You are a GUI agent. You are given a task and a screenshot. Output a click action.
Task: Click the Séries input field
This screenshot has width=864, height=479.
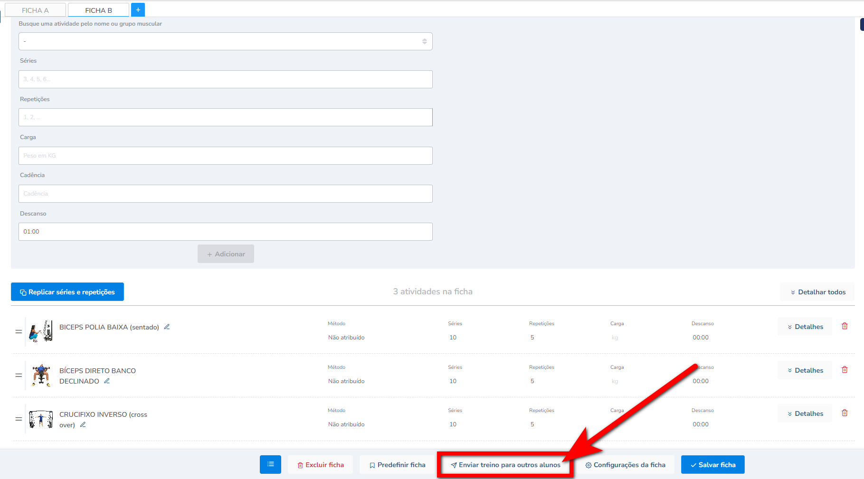[x=225, y=79]
